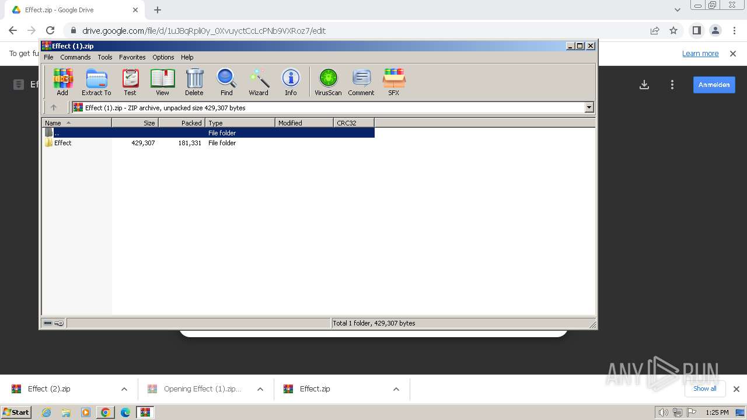
Task: Open Microsoft Edge from taskbar
Action: coord(125,412)
